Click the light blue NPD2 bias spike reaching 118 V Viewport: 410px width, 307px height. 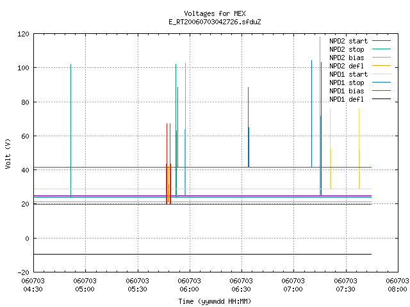point(320,116)
